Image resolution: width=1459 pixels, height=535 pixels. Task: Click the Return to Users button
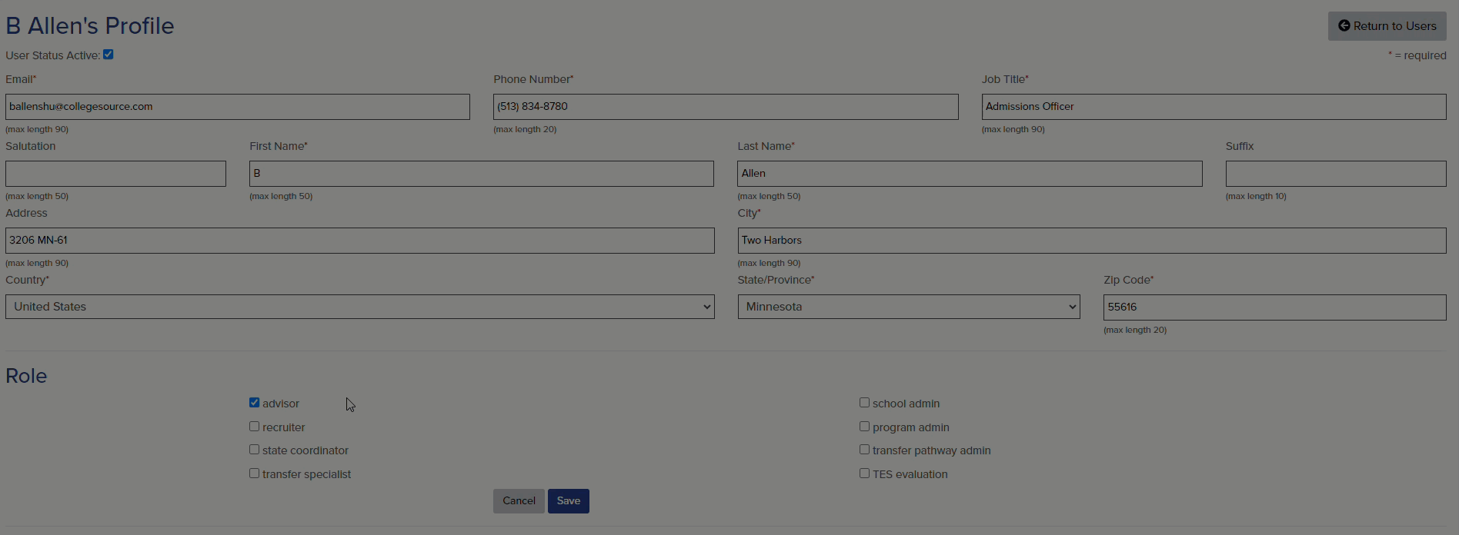(1387, 26)
